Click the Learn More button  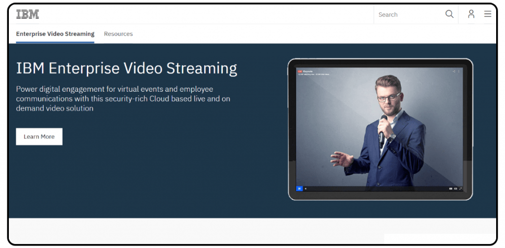pos(39,137)
